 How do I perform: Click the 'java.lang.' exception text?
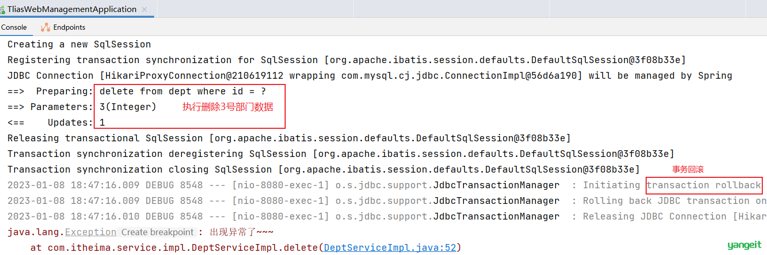click(36, 232)
